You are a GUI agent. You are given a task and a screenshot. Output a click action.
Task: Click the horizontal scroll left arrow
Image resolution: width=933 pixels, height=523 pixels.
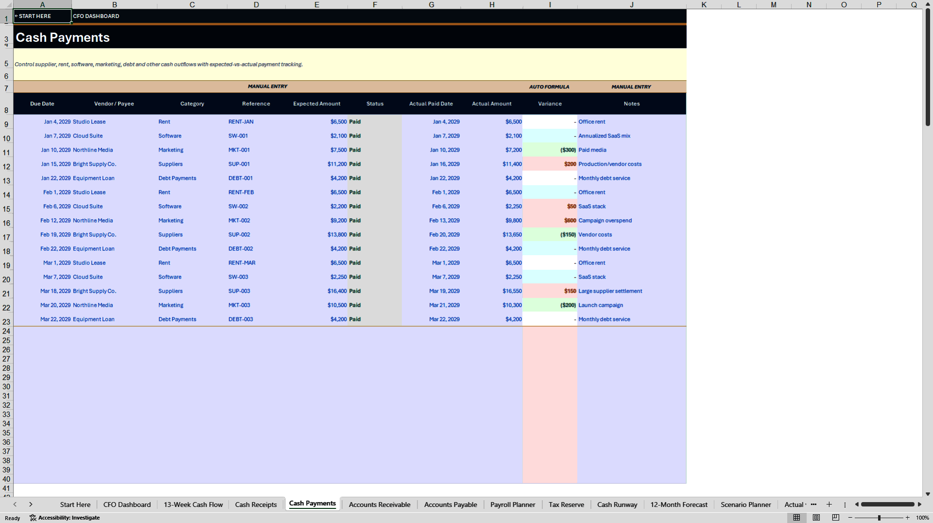(857, 505)
